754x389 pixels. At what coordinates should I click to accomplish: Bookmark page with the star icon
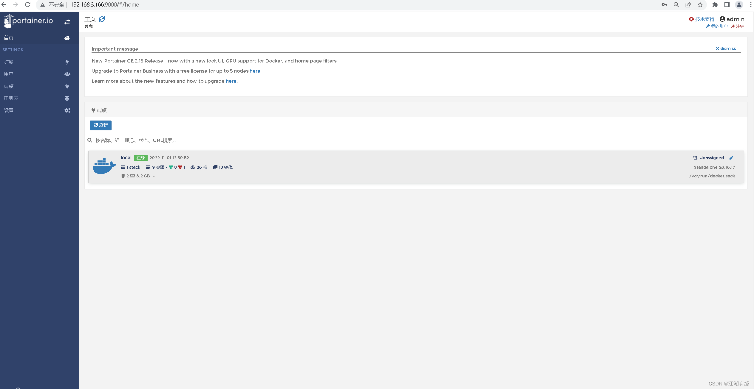coord(700,4)
